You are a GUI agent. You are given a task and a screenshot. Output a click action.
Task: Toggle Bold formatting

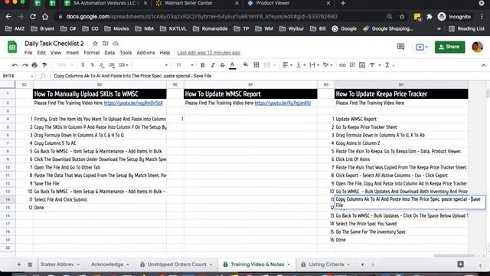202,65
